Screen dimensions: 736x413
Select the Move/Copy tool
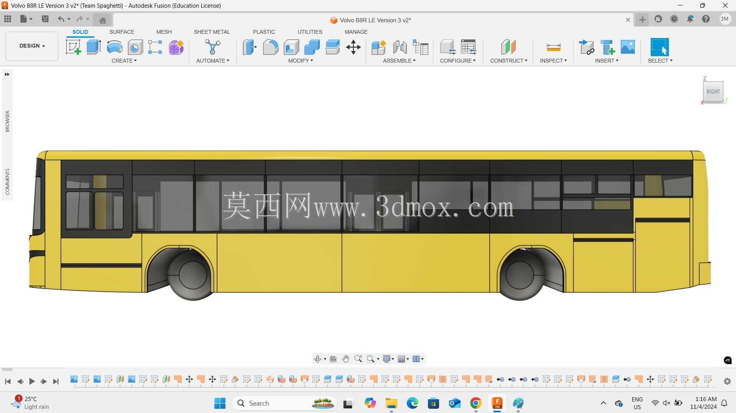(x=353, y=47)
